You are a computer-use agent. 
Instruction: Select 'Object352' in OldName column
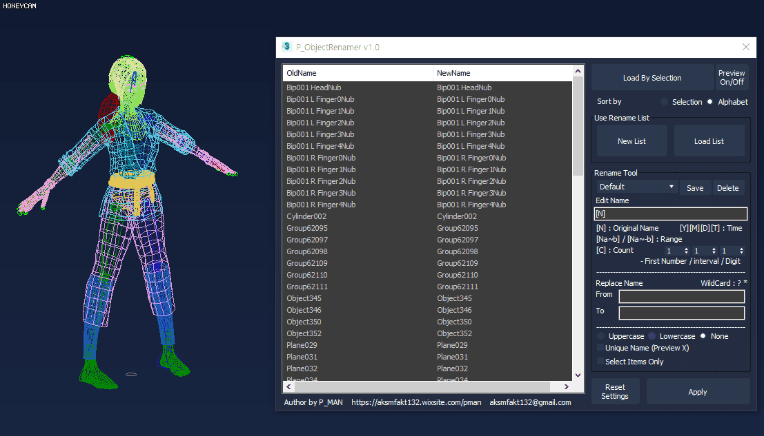(x=304, y=333)
